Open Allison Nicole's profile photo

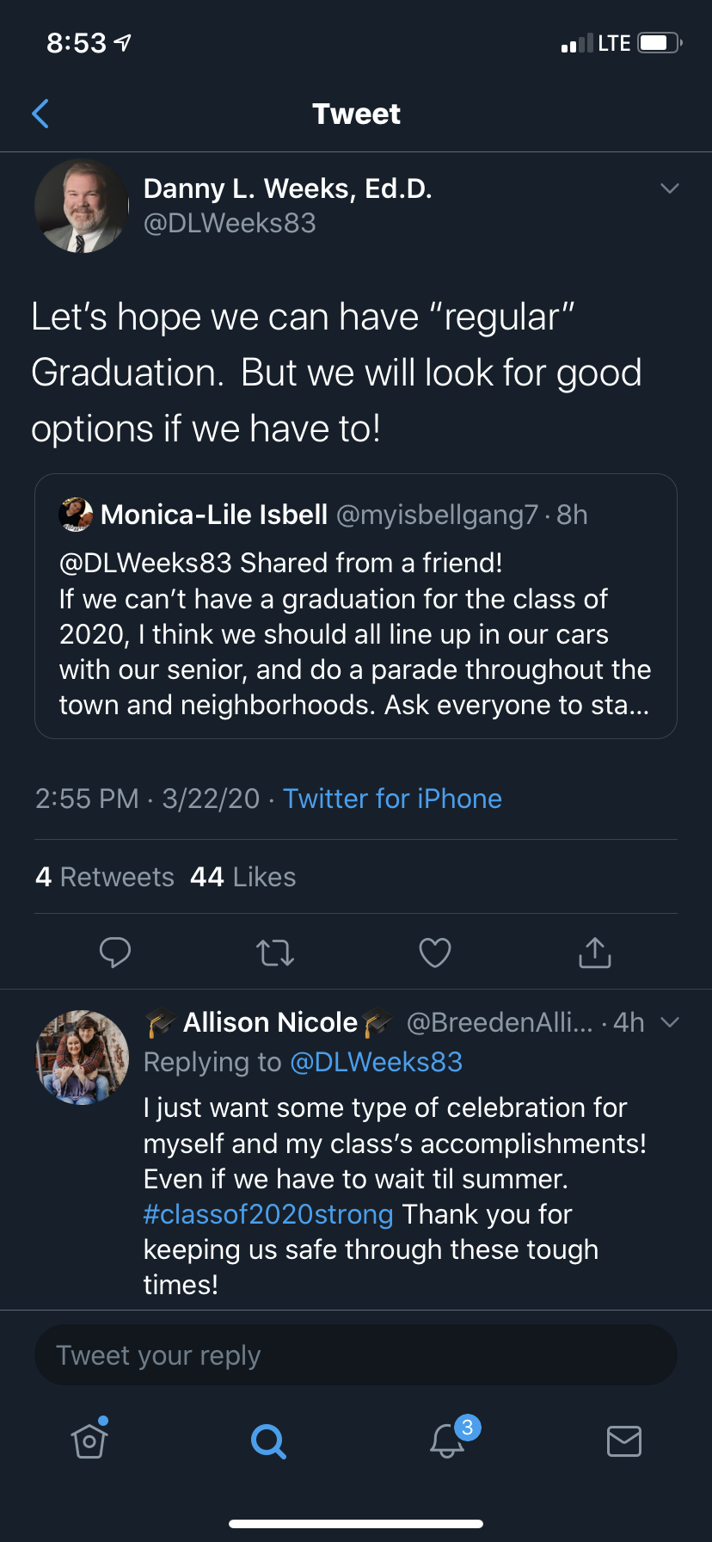(x=82, y=1057)
